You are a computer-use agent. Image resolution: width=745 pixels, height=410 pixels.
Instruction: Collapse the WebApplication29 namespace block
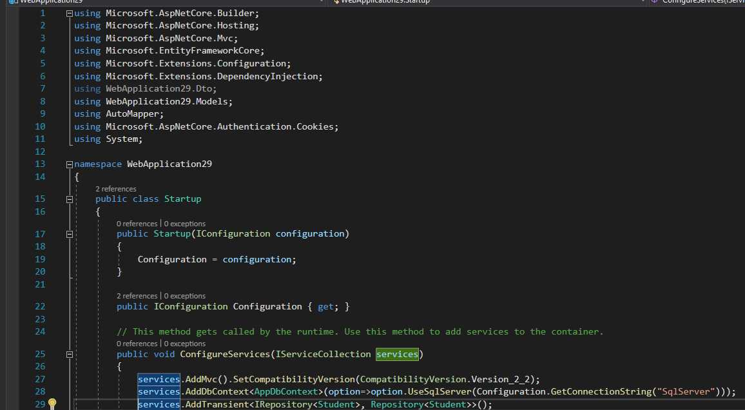pyautogui.click(x=70, y=164)
